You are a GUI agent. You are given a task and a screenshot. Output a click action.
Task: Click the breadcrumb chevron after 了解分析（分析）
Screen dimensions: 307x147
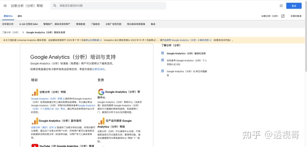[x=23, y=33]
